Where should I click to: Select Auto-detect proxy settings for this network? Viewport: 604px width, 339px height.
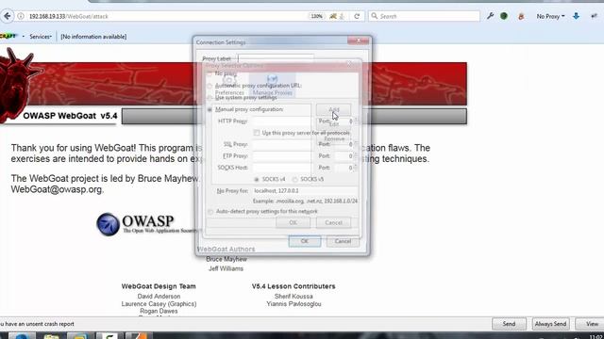(x=210, y=211)
